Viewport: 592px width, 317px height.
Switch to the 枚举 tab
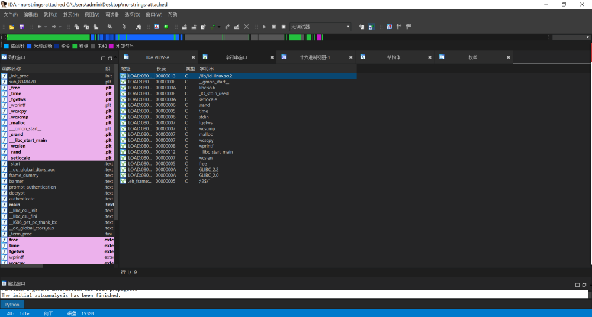[472, 57]
